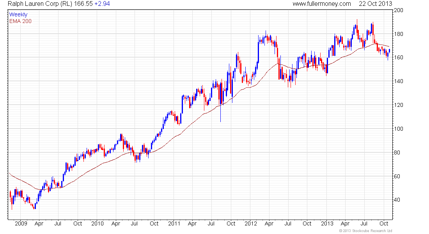Click the 140 price axis label
This screenshot has height=234, width=429.
[398, 81]
